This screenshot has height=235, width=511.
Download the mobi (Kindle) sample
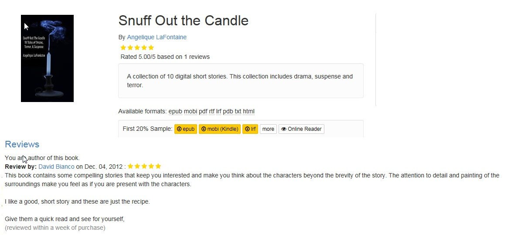coord(220,129)
